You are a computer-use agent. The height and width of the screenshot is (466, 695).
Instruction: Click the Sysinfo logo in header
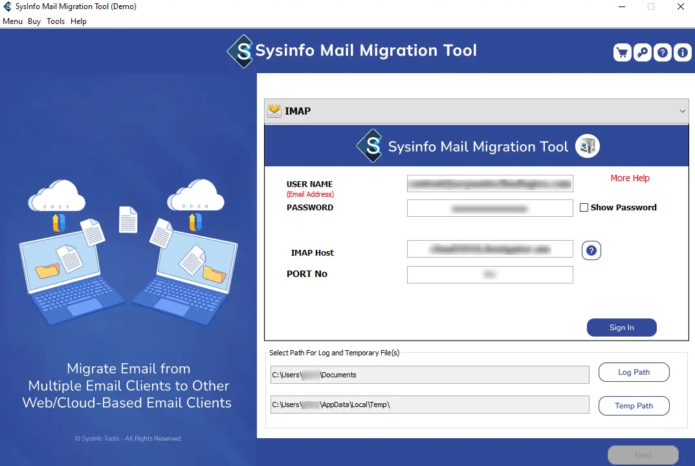[x=240, y=51]
